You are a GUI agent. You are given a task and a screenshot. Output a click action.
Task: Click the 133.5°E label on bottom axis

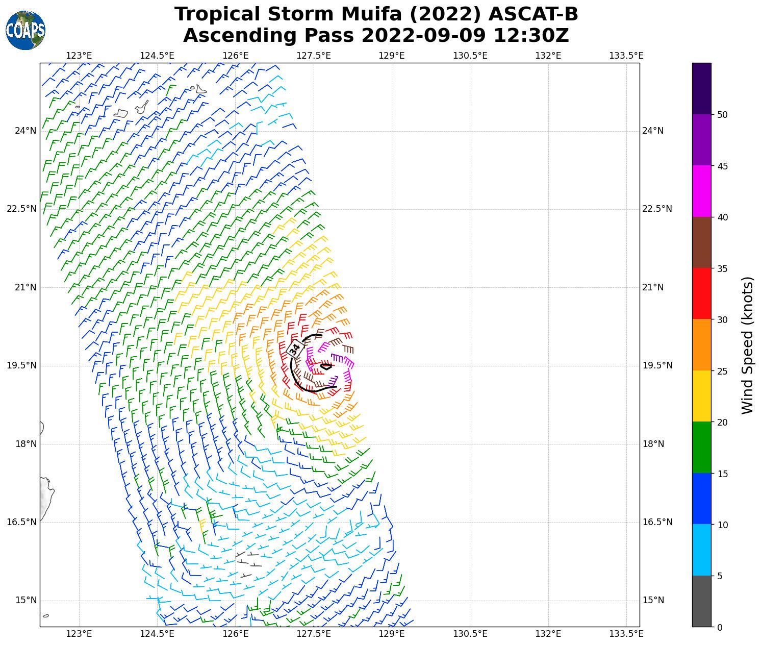point(626,634)
